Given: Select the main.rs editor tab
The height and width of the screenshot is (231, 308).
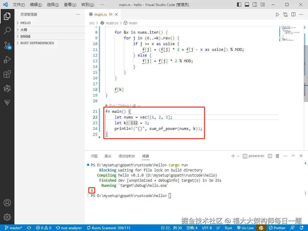Looking at the screenshot, I should (x=103, y=14).
